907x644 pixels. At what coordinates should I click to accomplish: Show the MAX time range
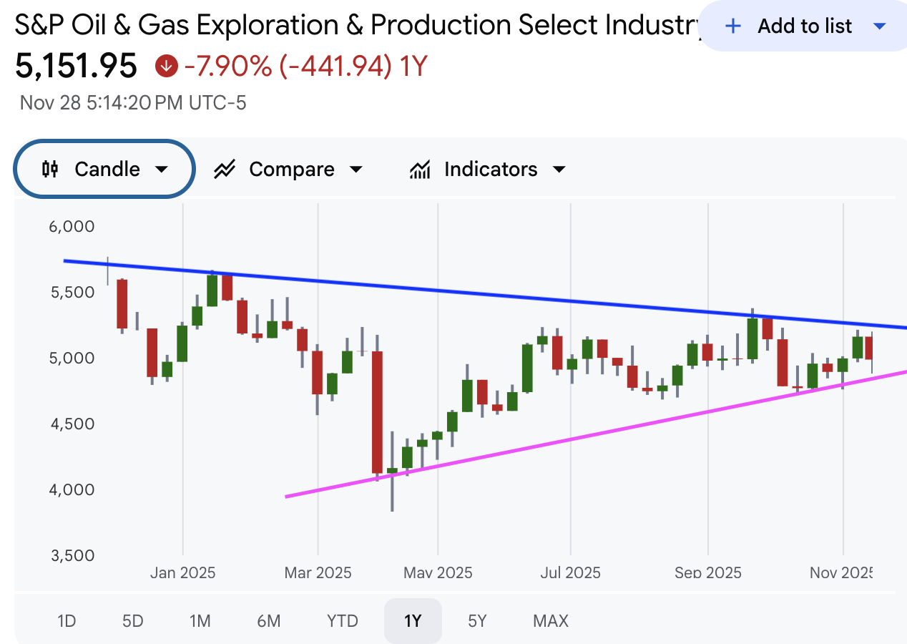[x=551, y=621]
